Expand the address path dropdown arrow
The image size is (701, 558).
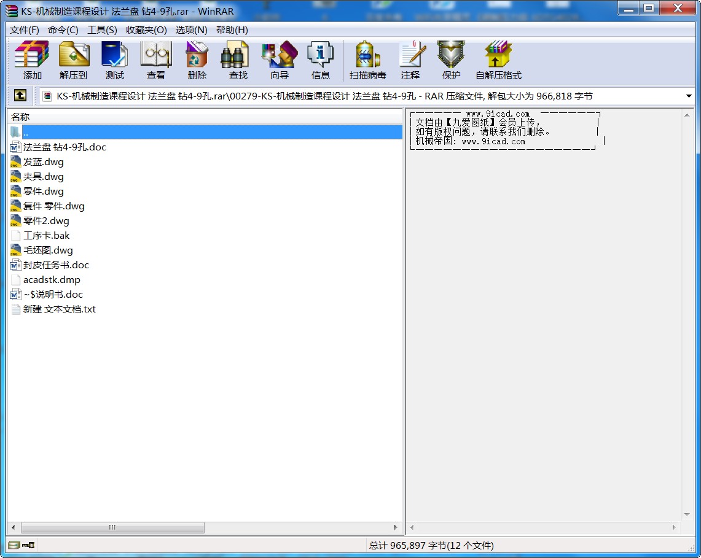(x=689, y=96)
